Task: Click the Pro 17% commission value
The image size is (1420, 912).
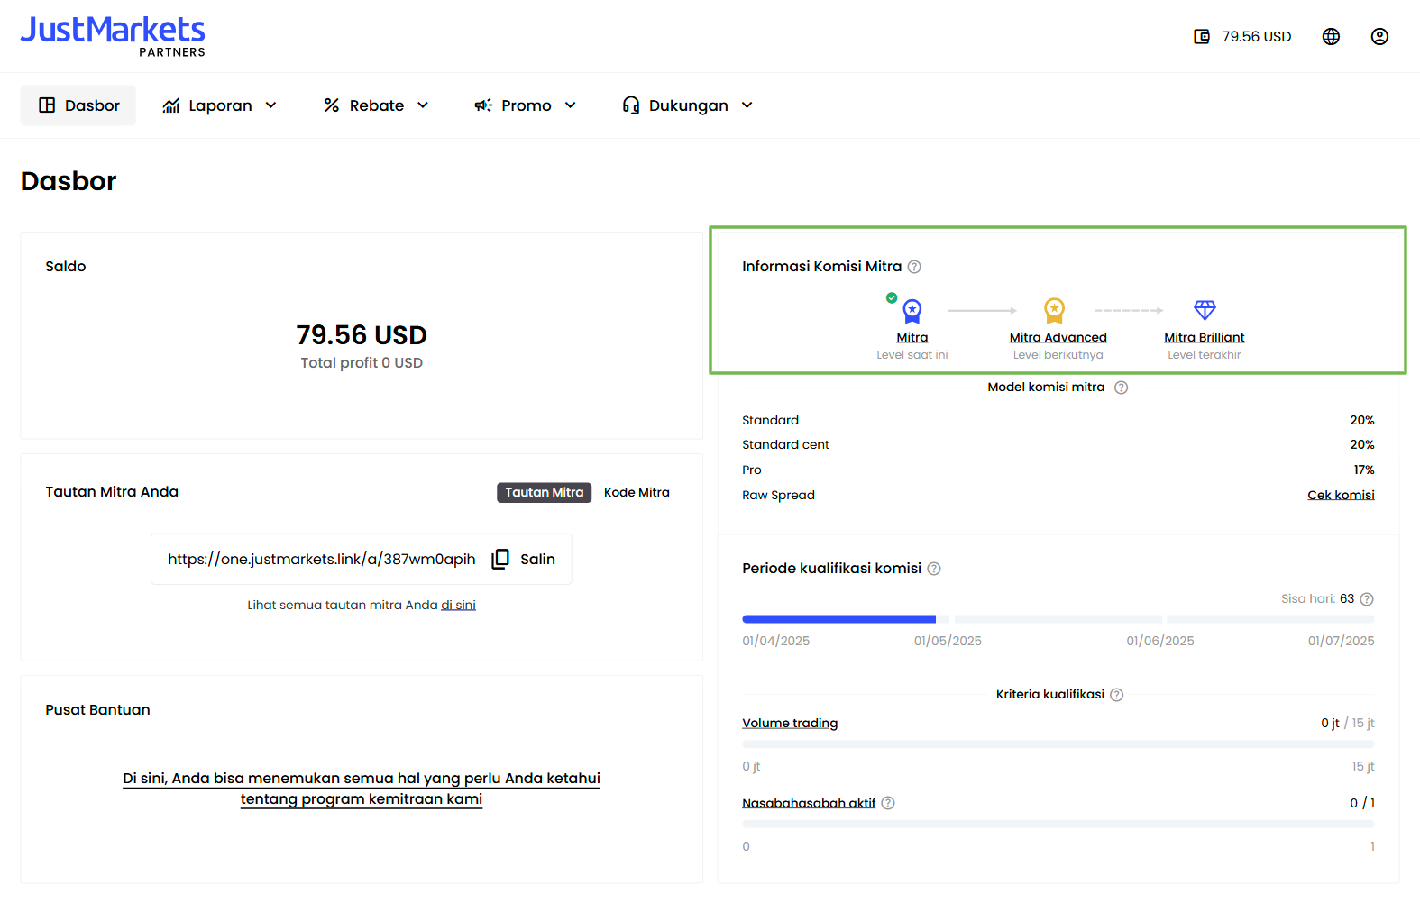Action: [1364, 470]
